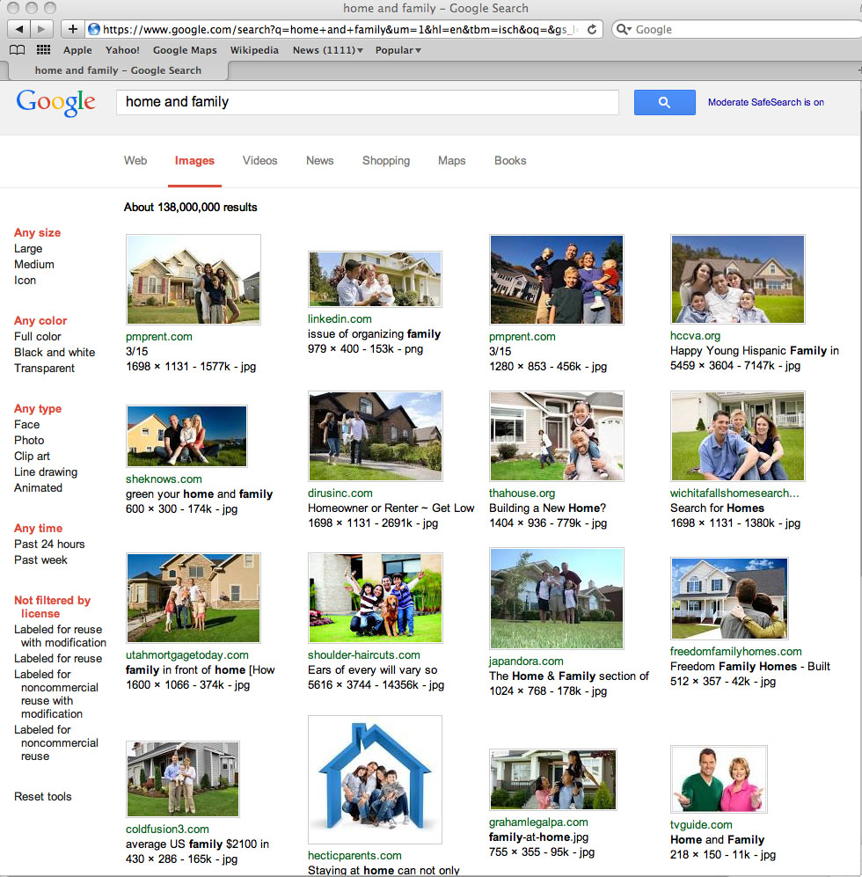862x877 pixels.
Task: Click Reset tools in the sidebar
Action: pos(42,796)
